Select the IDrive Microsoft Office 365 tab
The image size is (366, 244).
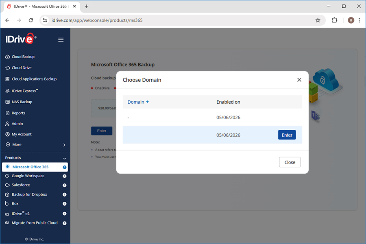[42, 7]
